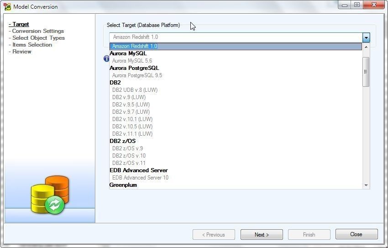Minimize the Model Conversion window

coord(345,5)
